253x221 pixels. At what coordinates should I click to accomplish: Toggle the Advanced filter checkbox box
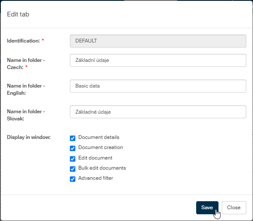tap(73, 179)
